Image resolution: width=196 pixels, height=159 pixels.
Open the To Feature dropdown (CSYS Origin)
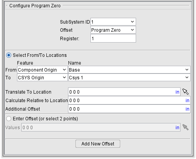[43, 77]
